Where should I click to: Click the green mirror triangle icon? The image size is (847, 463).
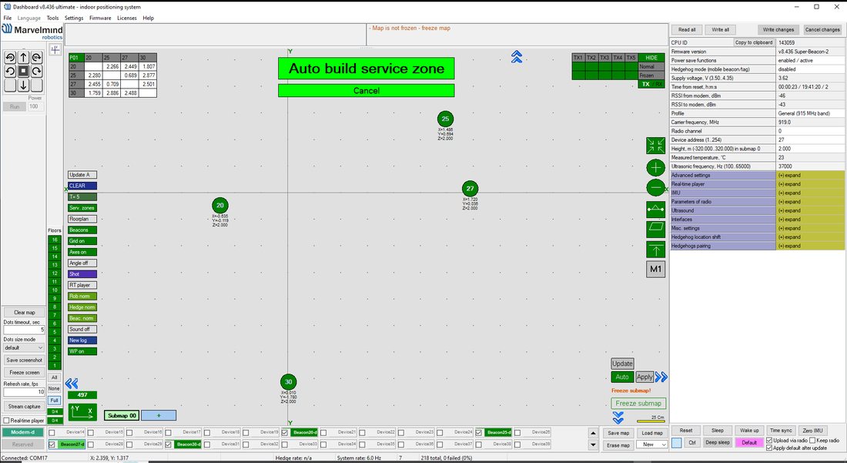(x=656, y=209)
